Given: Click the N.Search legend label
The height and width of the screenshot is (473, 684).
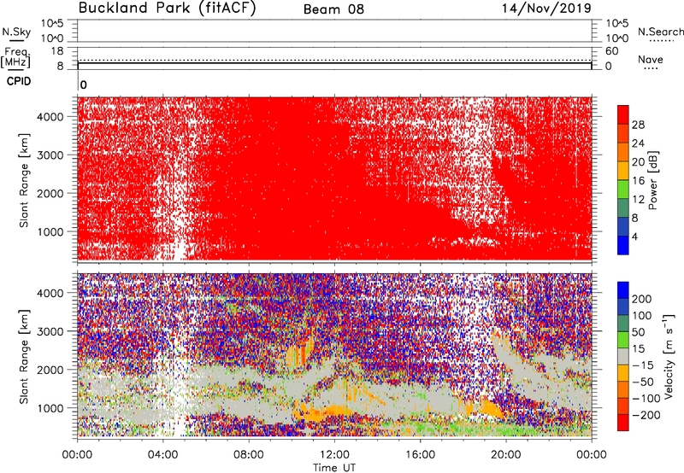Looking at the screenshot, I should pyautogui.click(x=660, y=32).
